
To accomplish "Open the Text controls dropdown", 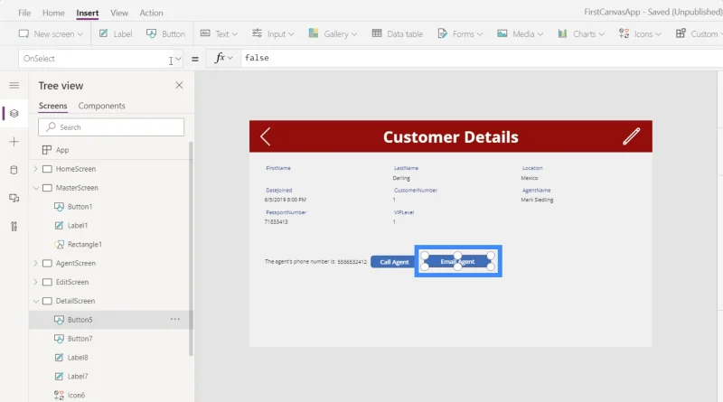I will [x=219, y=33].
